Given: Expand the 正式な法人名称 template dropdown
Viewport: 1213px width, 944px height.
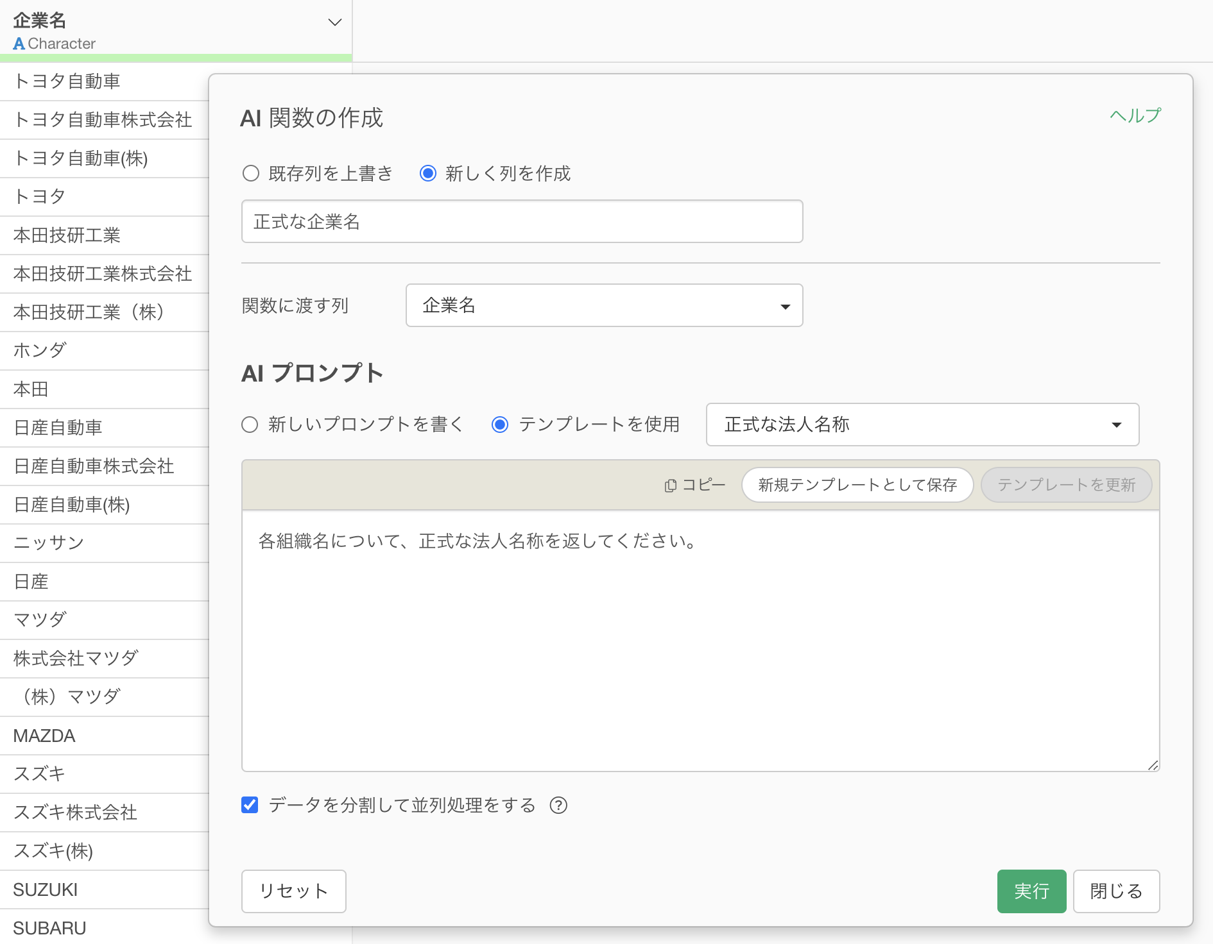Looking at the screenshot, I should (922, 425).
